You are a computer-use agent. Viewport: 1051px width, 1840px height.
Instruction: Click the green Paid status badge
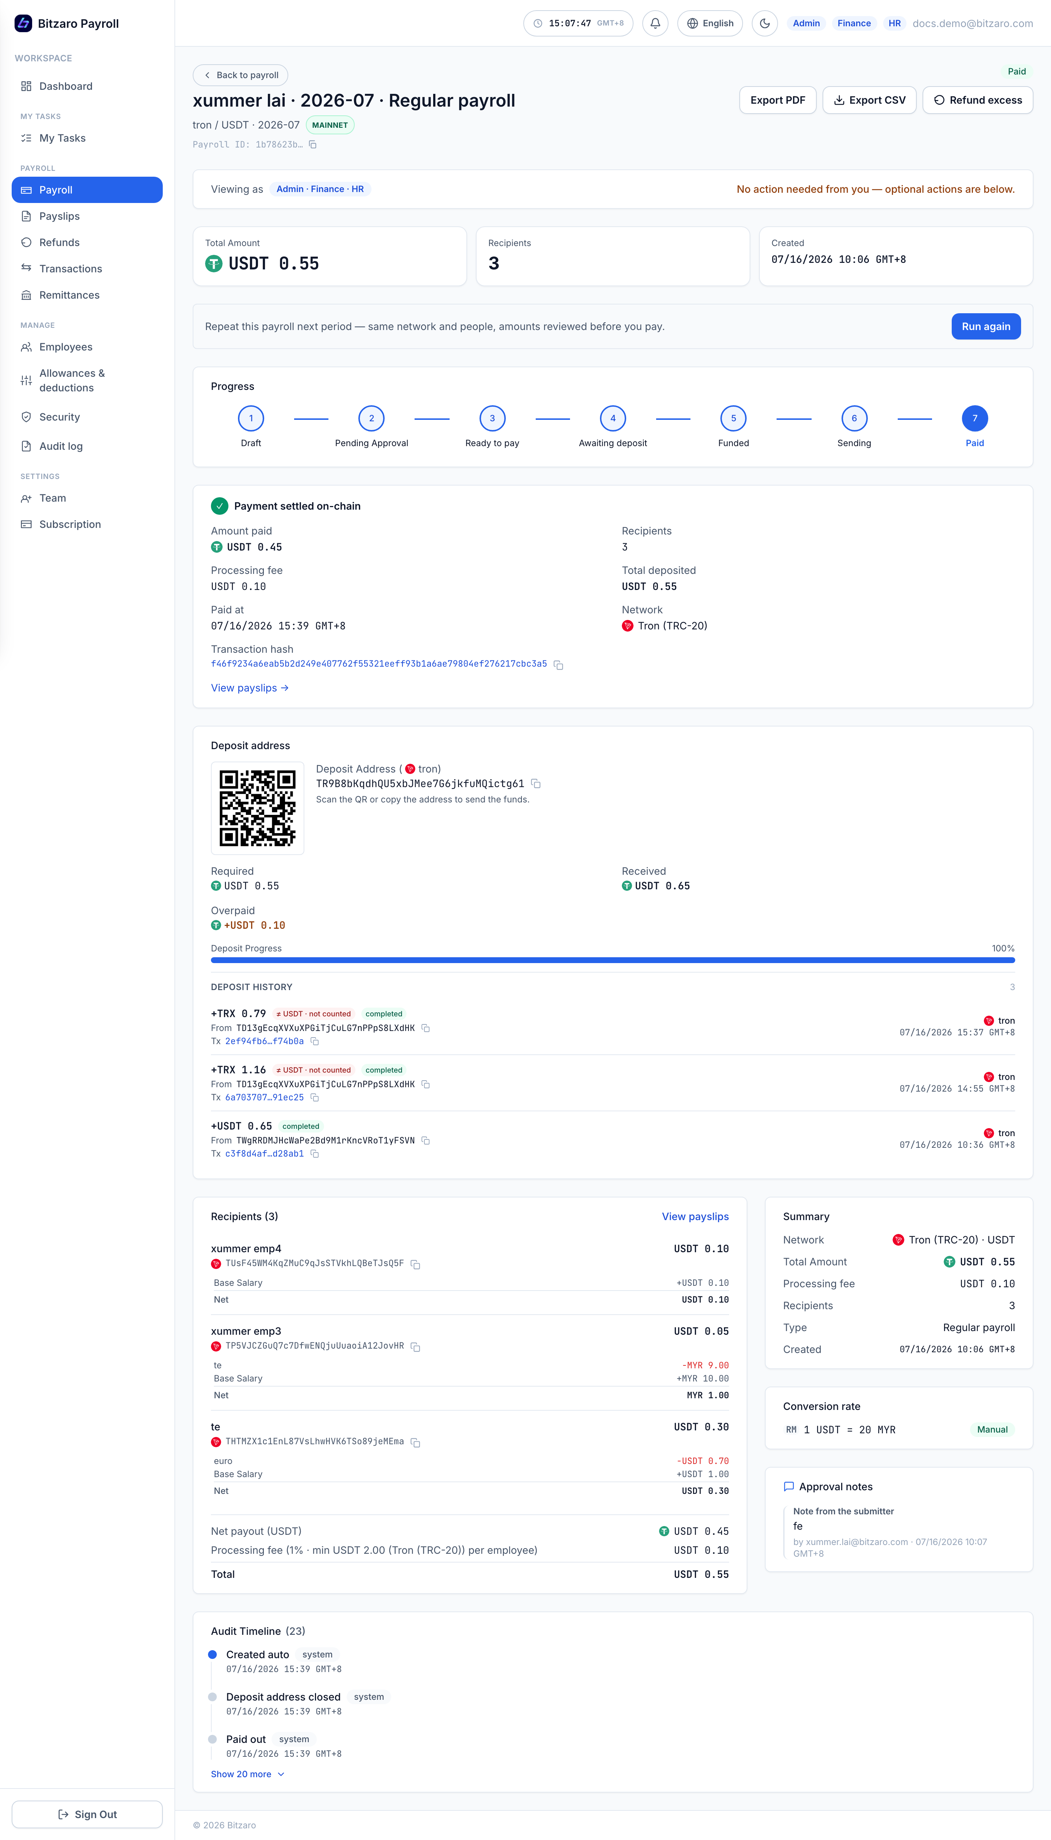pos(1016,72)
